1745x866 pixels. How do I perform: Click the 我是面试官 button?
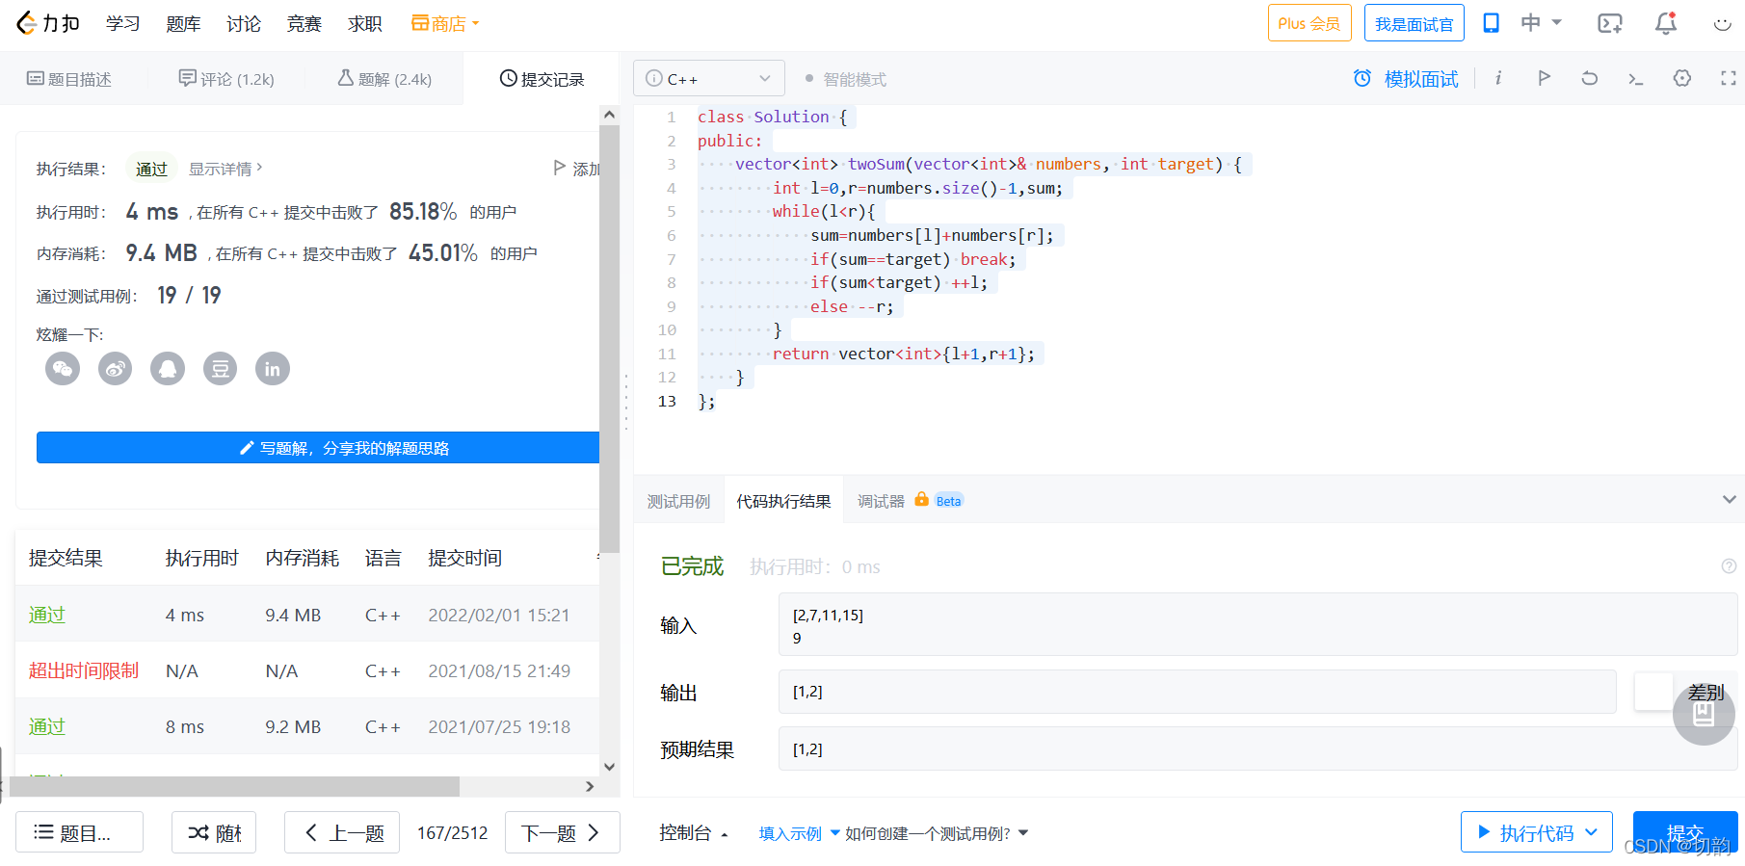[x=1414, y=23]
